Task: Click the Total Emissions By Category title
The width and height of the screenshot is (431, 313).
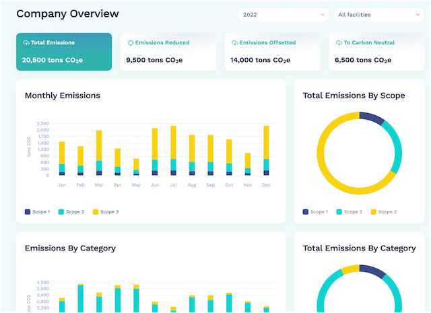Action: [x=359, y=248]
